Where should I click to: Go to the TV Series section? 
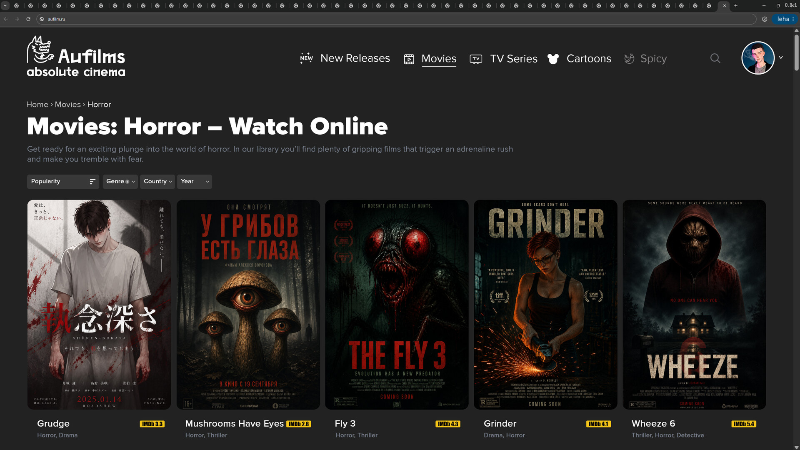pos(513,59)
